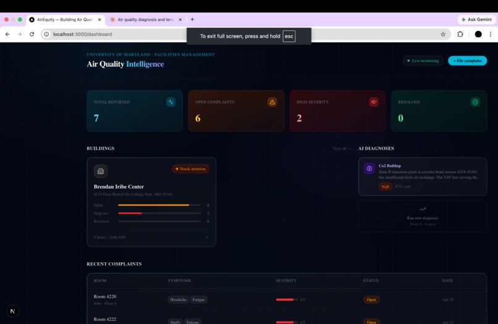The height and width of the screenshot is (324, 498).
Task: Click the trend arrow icon above Run new diagnosis
Action: pyautogui.click(x=423, y=209)
